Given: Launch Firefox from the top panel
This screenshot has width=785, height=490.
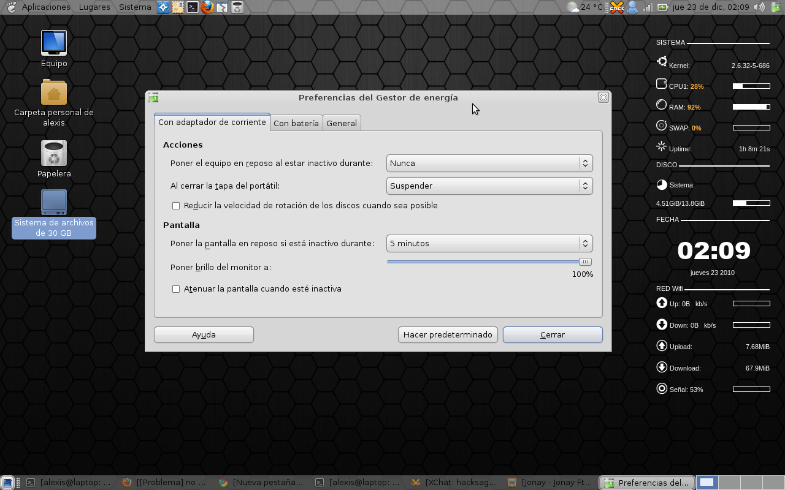Looking at the screenshot, I should [207, 7].
